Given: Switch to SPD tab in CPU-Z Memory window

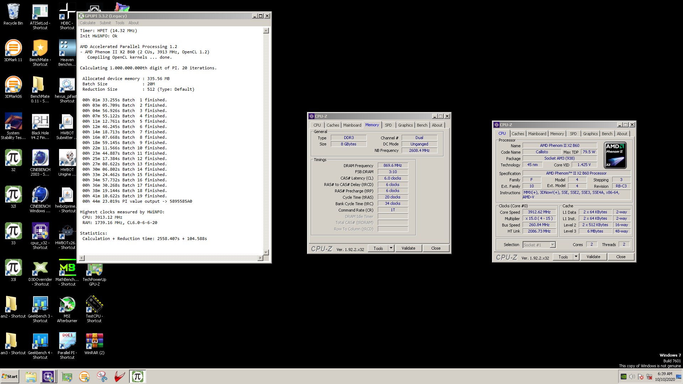Looking at the screenshot, I should (388, 125).
